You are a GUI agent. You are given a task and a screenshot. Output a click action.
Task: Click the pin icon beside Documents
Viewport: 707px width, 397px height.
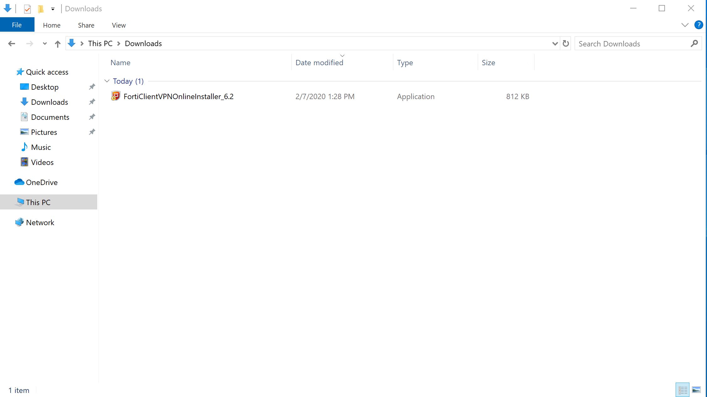(92, 117)
